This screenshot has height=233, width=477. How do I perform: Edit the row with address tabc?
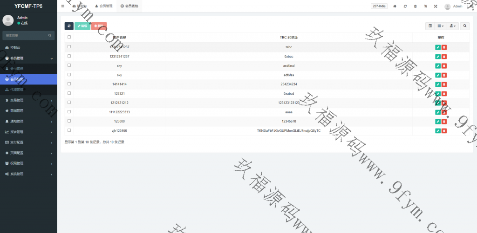(437, 47)
